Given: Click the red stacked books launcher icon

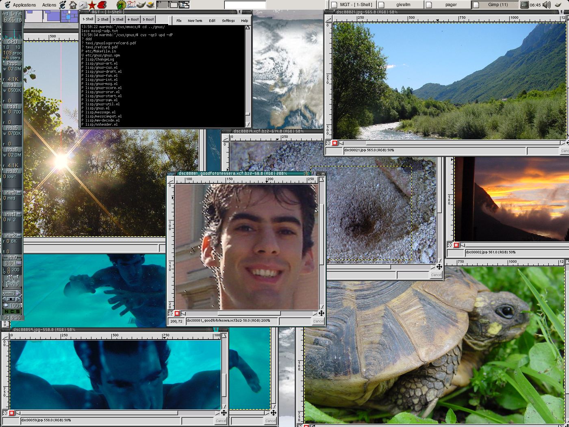Looking at the screenshot, I should pos(102,5).
